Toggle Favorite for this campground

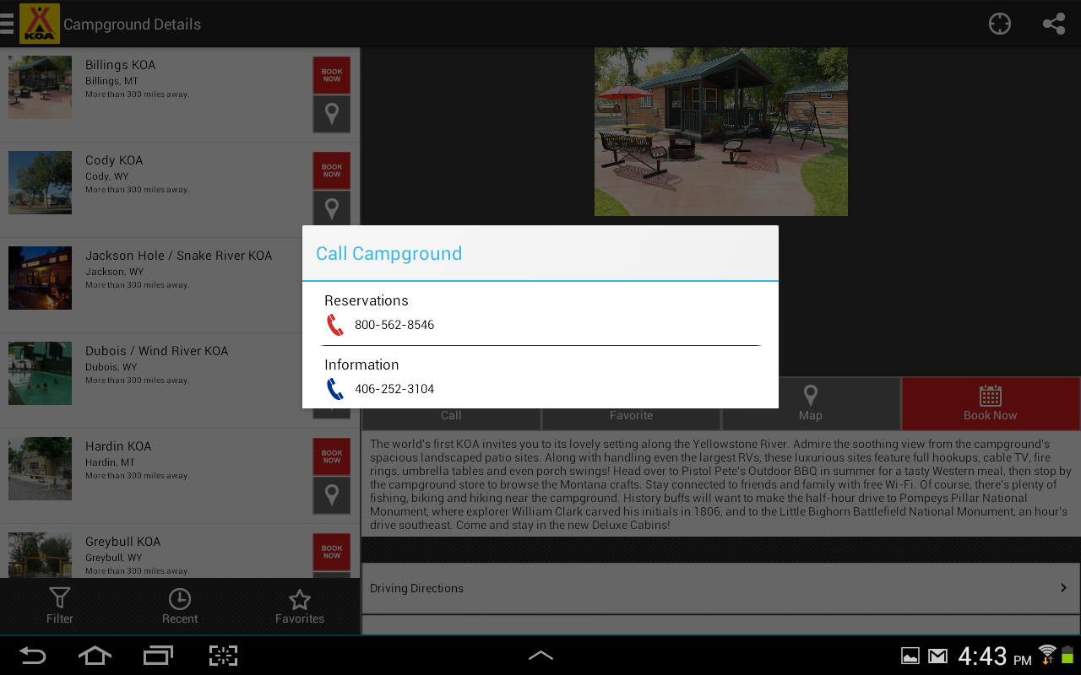pyautogui.click(x=631, y=414)
